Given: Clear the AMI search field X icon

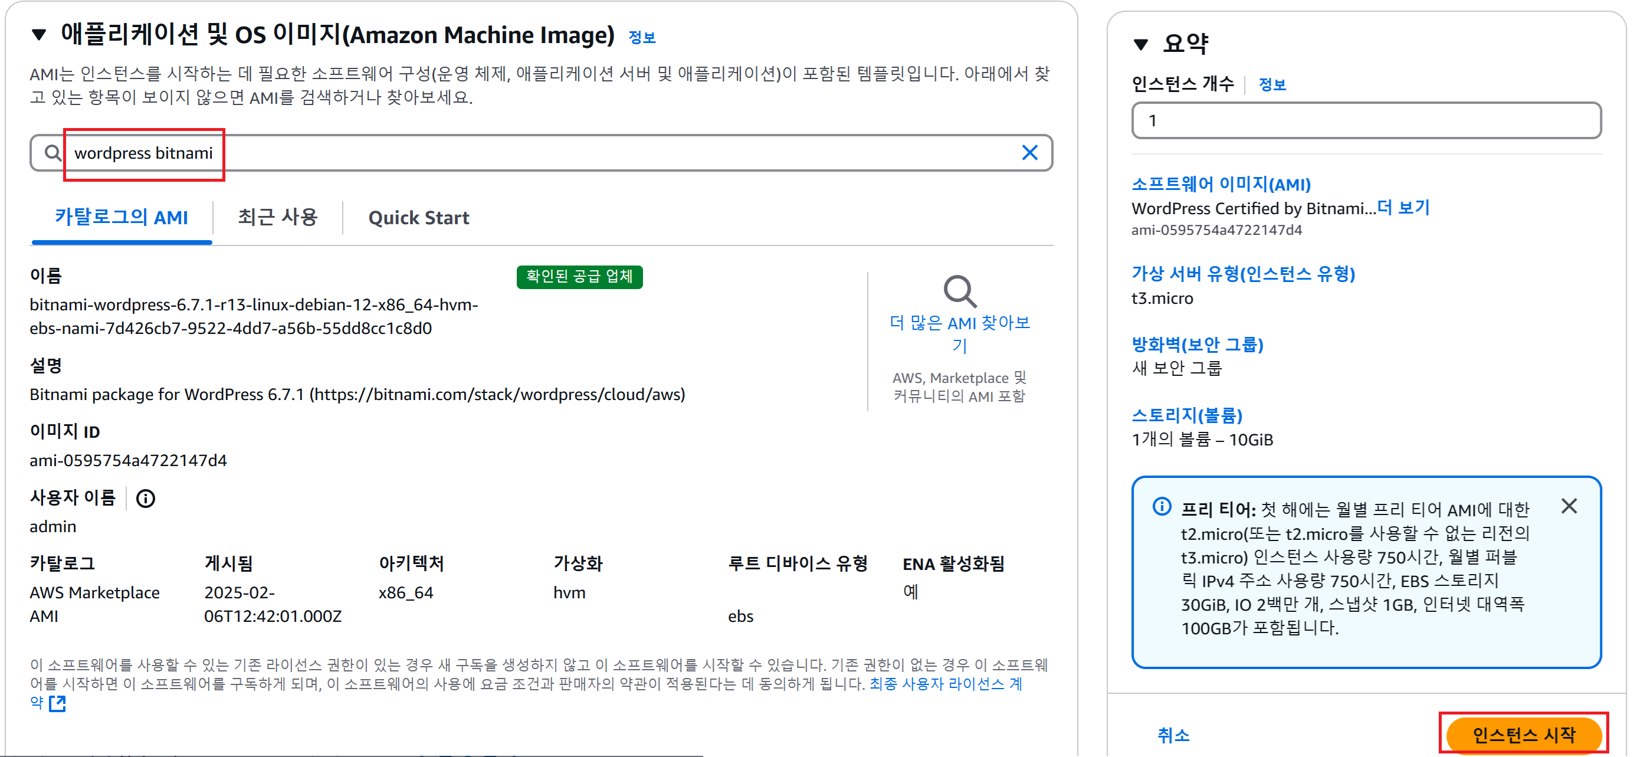Looking at the screenshot, I should (1029, 152).
